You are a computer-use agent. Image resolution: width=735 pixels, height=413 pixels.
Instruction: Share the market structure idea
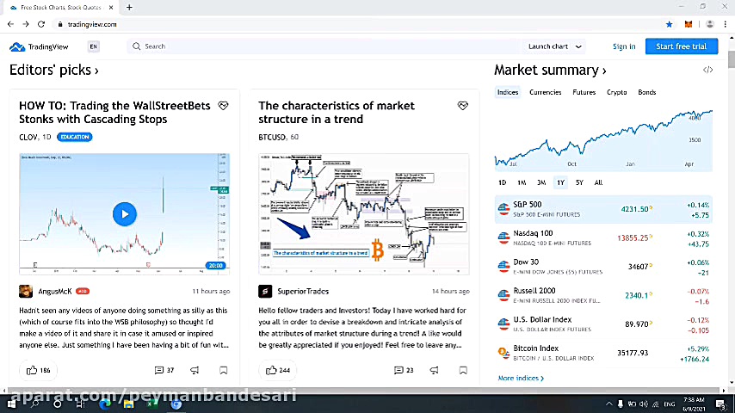435,370
